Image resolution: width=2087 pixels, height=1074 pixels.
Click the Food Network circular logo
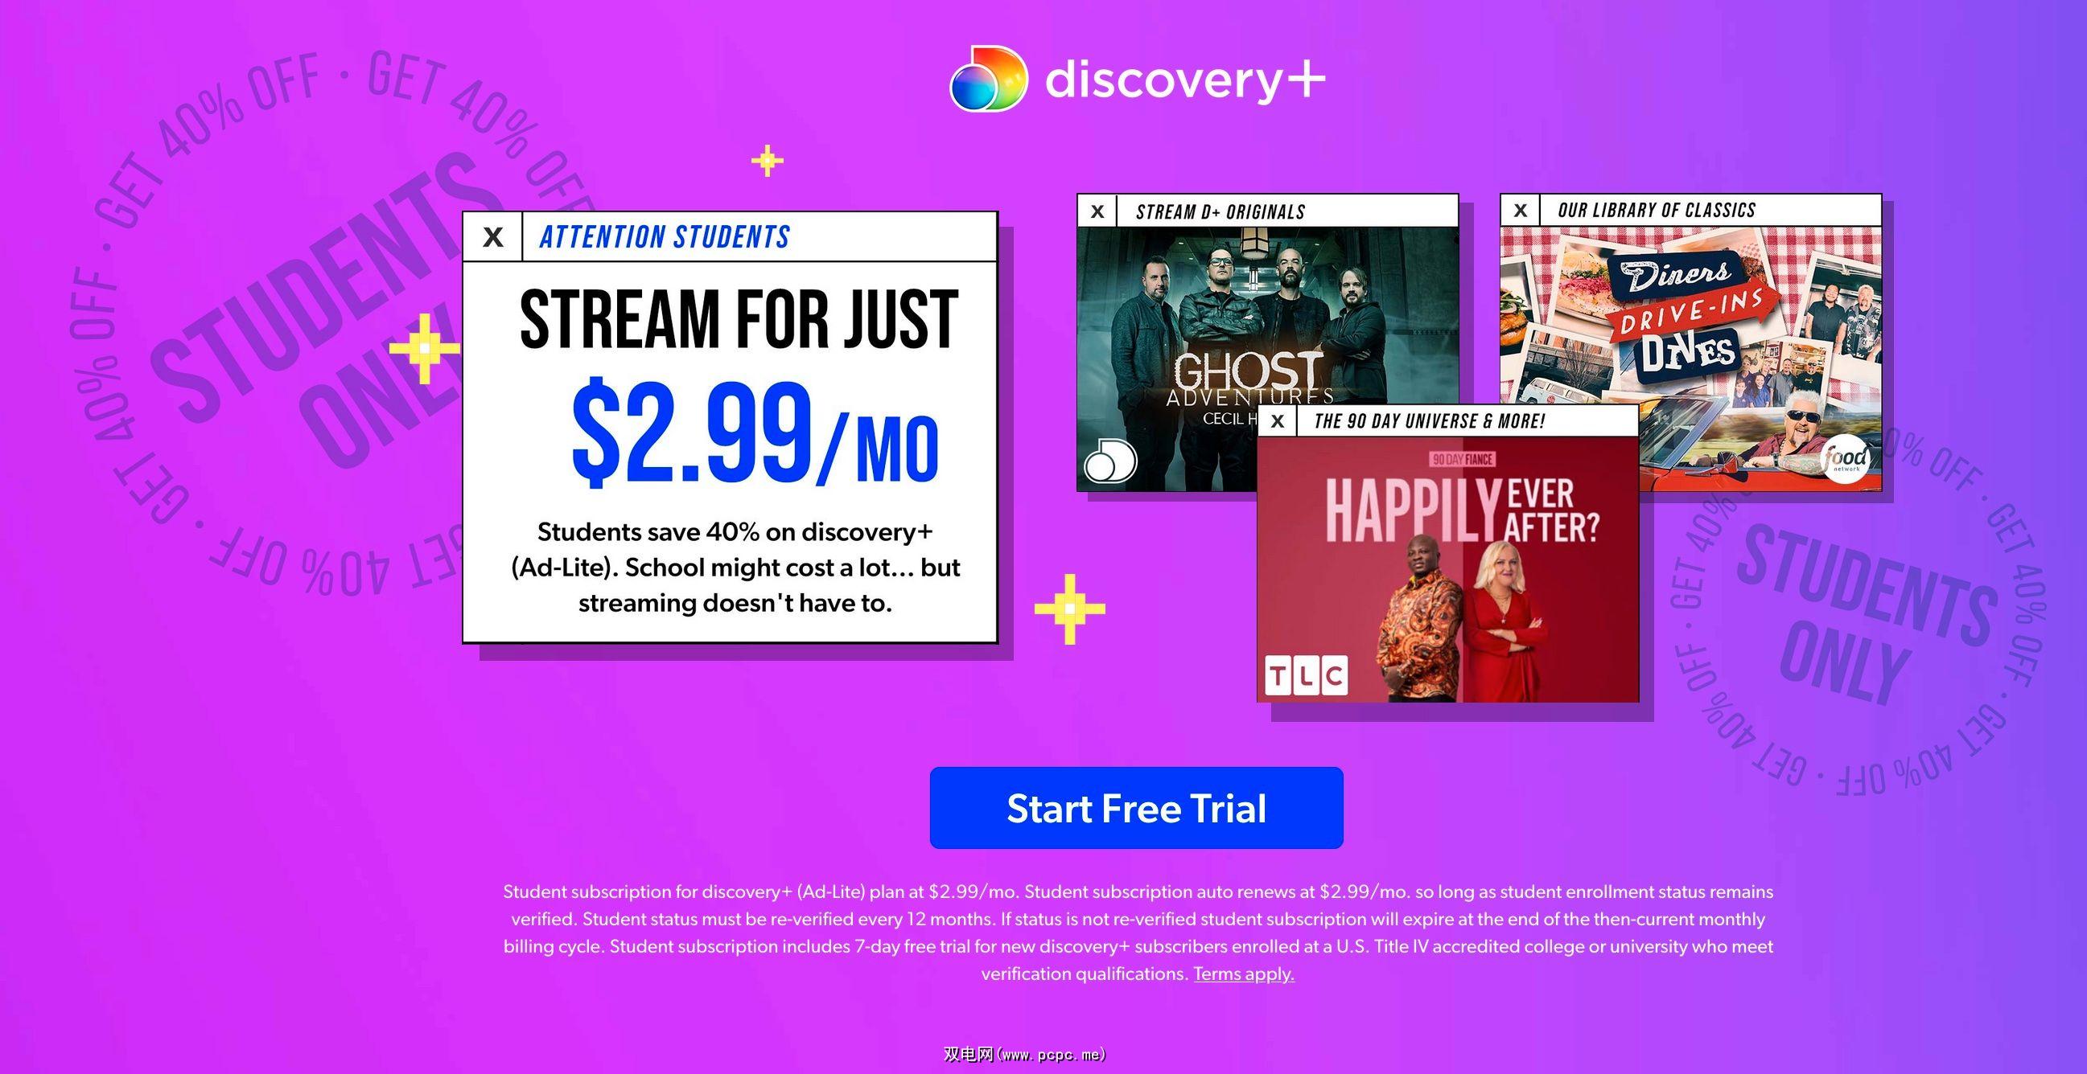1845,458
